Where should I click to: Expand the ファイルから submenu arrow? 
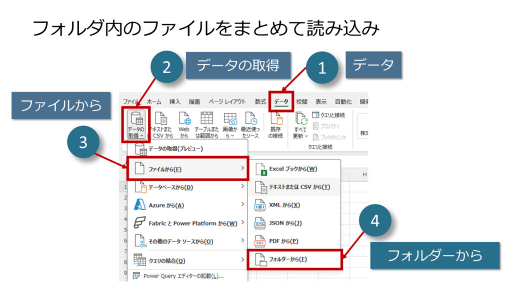pyautogui.click(x=242, y=169)
